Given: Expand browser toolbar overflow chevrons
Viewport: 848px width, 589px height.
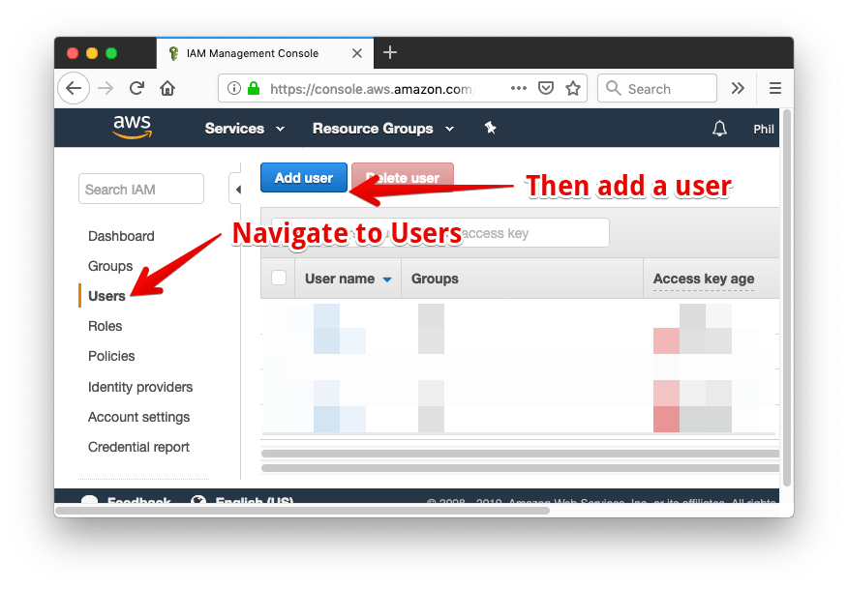Looking at the screenshot, I should 738,88.
